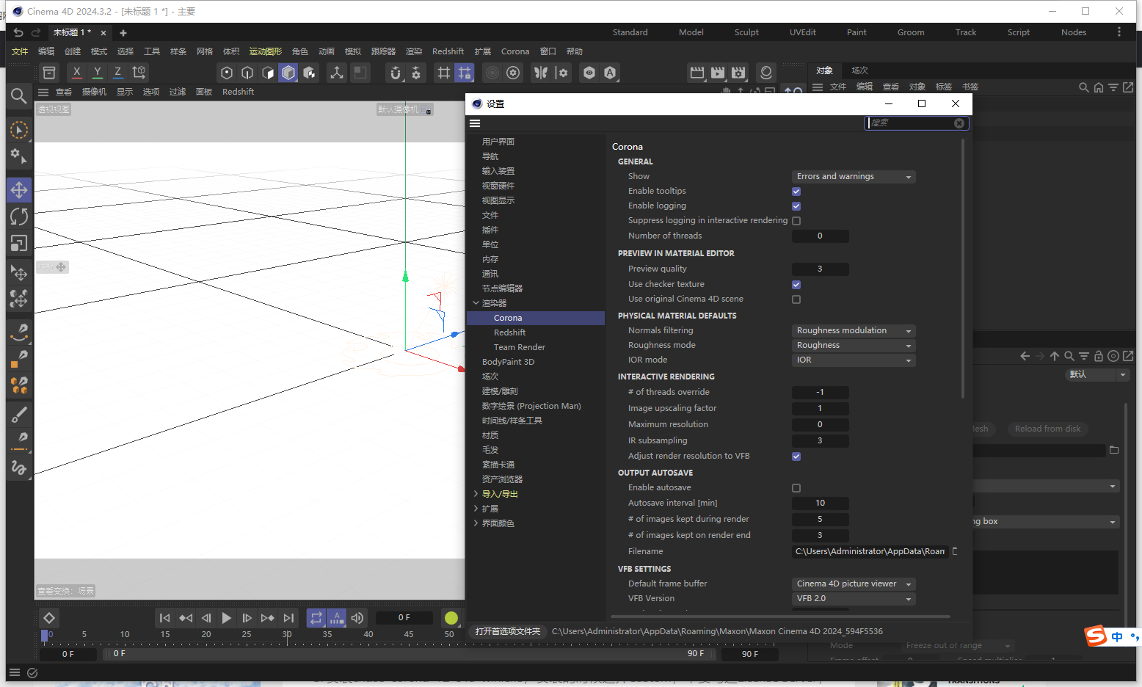Viewport: 1142px width, 687px height.
Task: Click the 打开首选项文件夹 button
Action: click(x=508, y=631)
